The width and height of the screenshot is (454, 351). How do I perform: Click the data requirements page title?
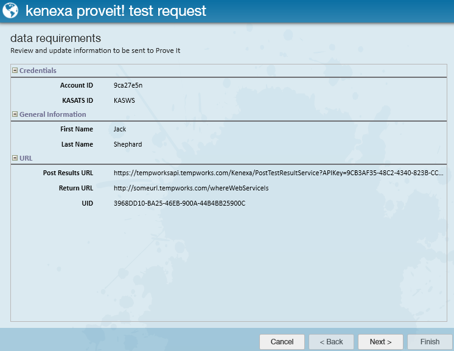click(x=55, y=38)
